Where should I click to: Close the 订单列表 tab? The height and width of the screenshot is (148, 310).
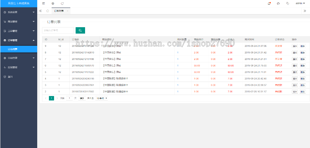(x=68, y=11)
